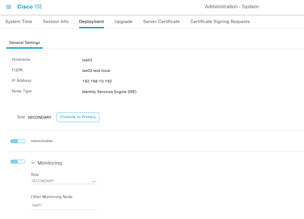Viewport: 304px width, 219px height.
Task: Go to the Upgrade tab
Action: coord(123,21)
